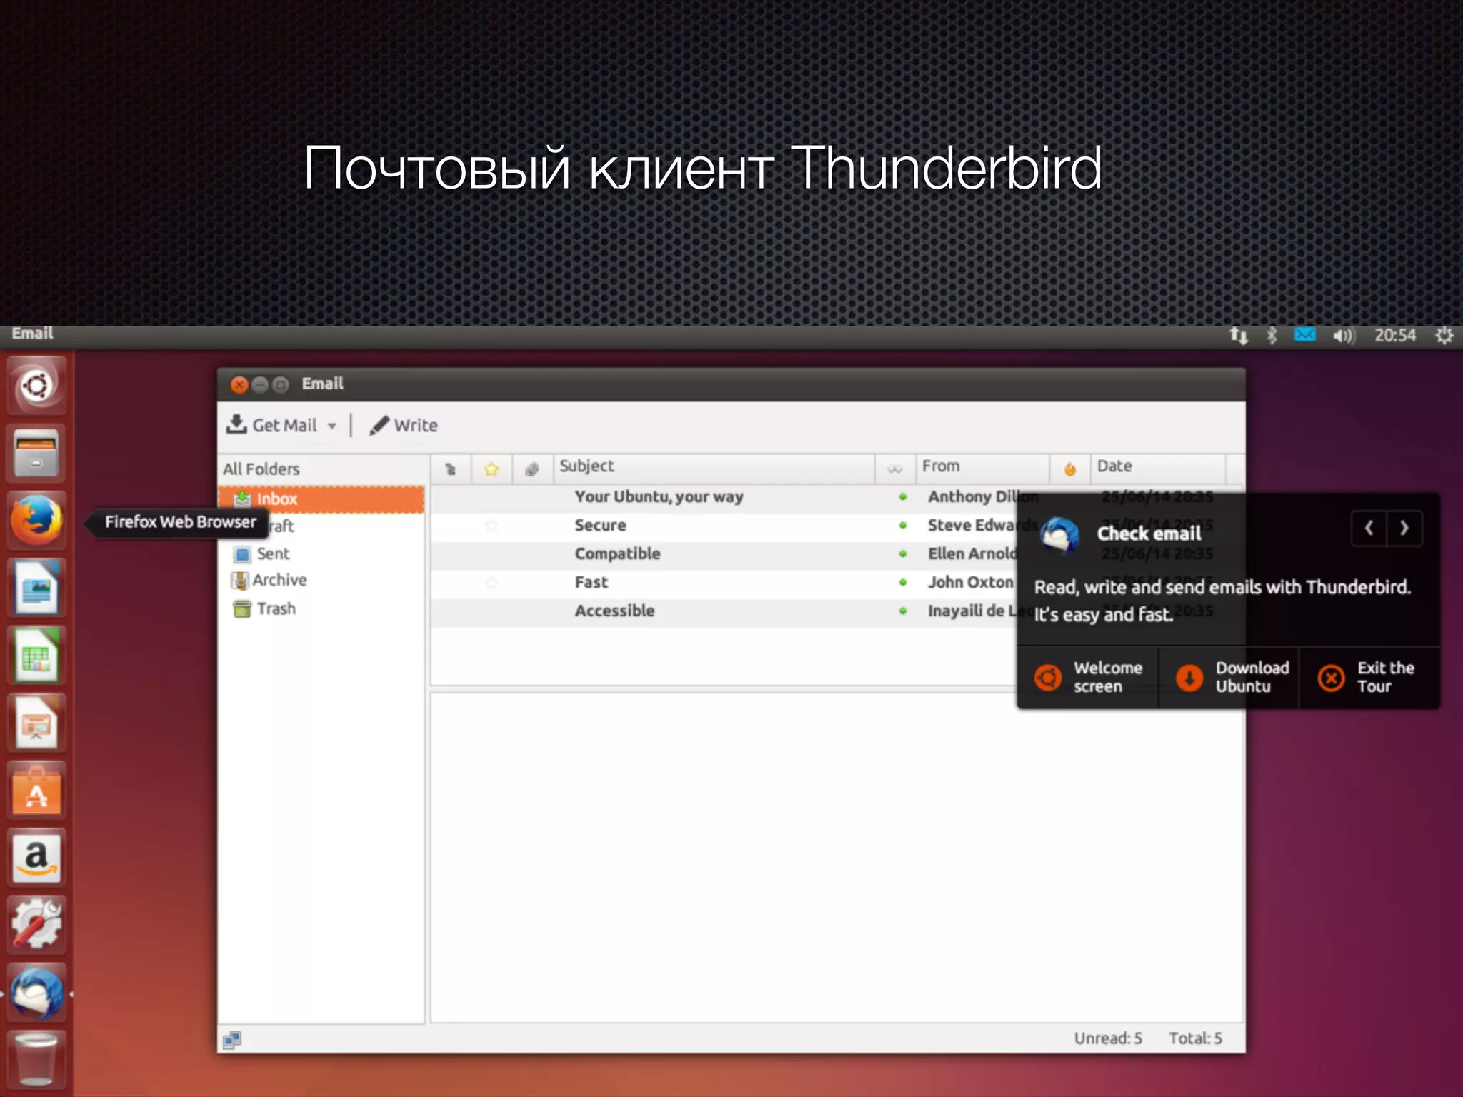The image size is (1463, 1097).
Task: Click the thread column header icon
Action: [x=451, y=469]
